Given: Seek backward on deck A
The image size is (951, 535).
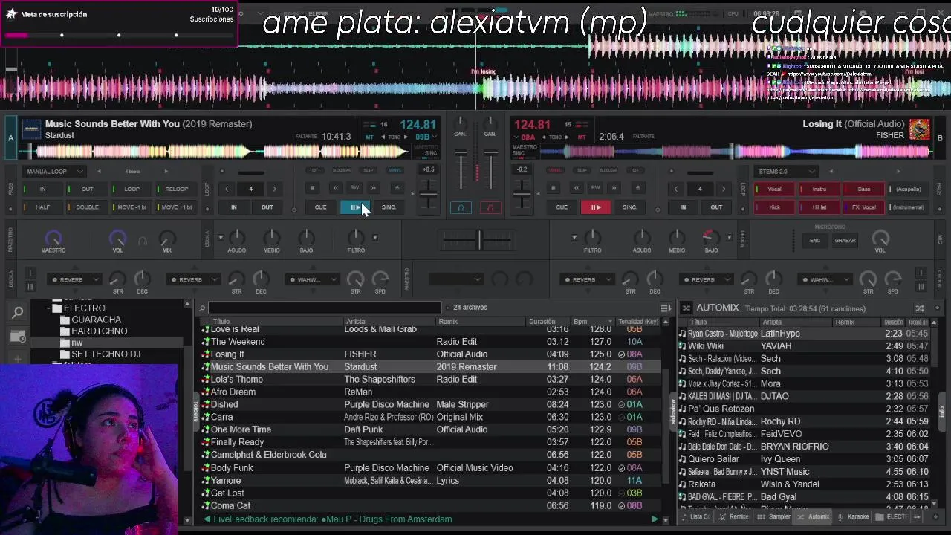Looking at the screenshot, I should (x=336, y=189).
